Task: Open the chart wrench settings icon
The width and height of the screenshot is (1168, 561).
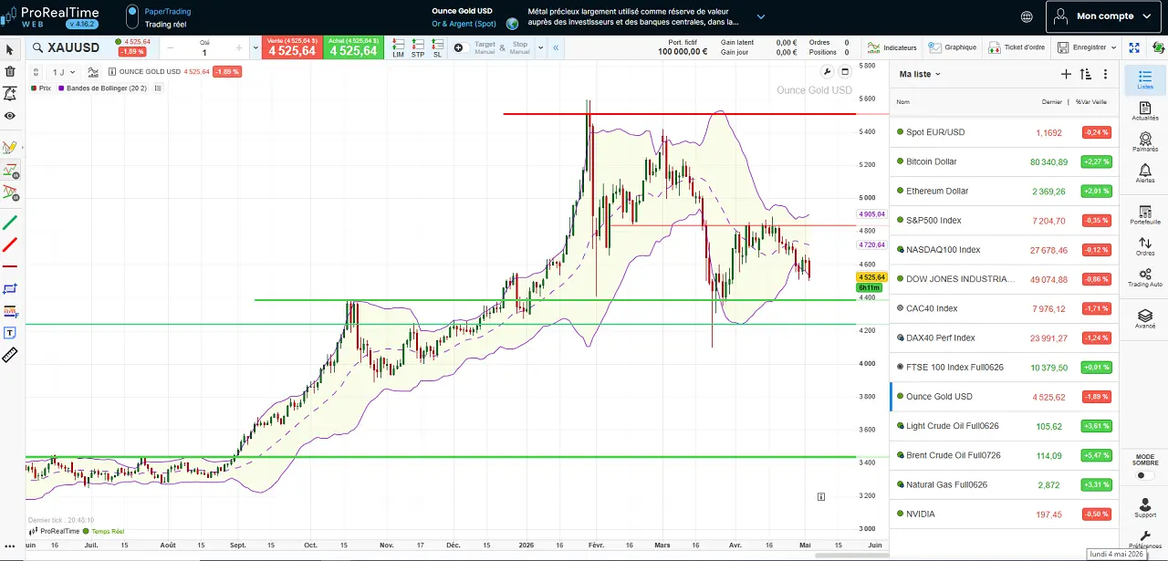Action: (x=827, y=72)
